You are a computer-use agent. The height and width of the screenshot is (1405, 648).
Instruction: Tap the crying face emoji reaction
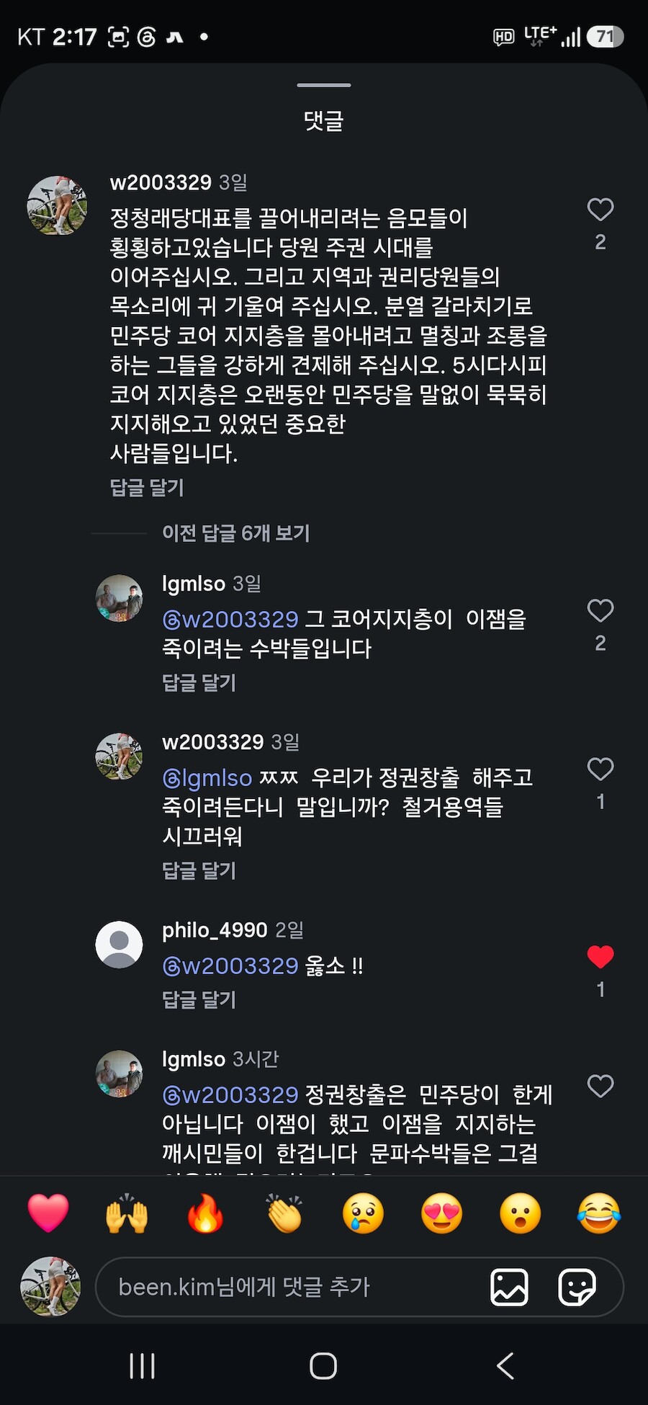[x=363, y=1213]
